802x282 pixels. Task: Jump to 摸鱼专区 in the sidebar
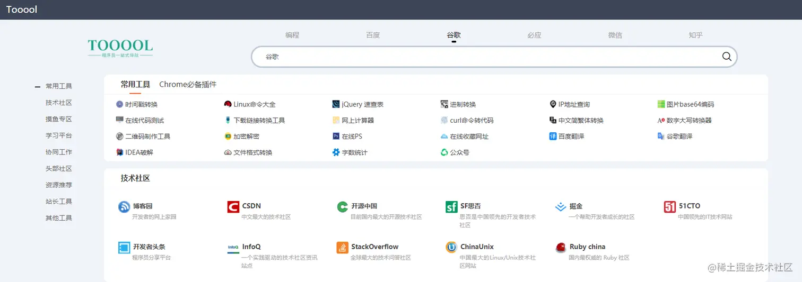pos(59,119)
